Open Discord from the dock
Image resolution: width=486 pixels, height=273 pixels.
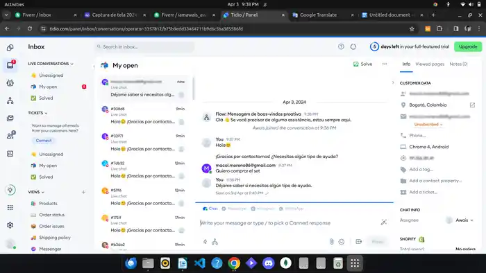[269, 263]
